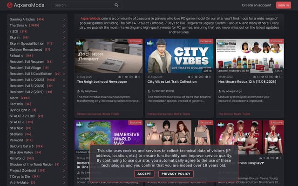Open the City Vibes thumbnail image
This screenshot has height=186, width=298.
179,56
